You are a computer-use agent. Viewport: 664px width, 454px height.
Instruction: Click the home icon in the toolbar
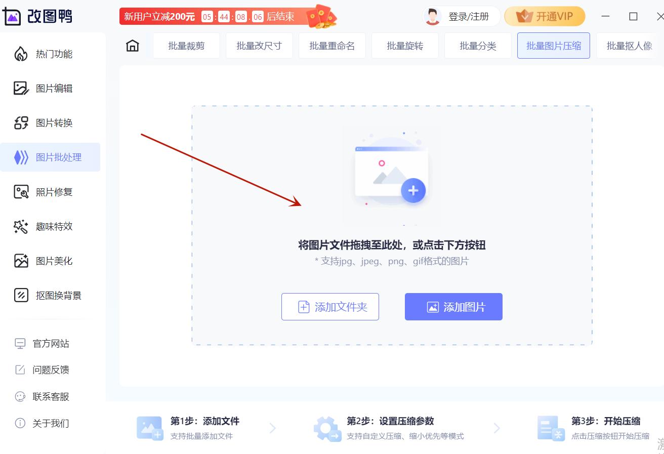click(x=132, y=45)
